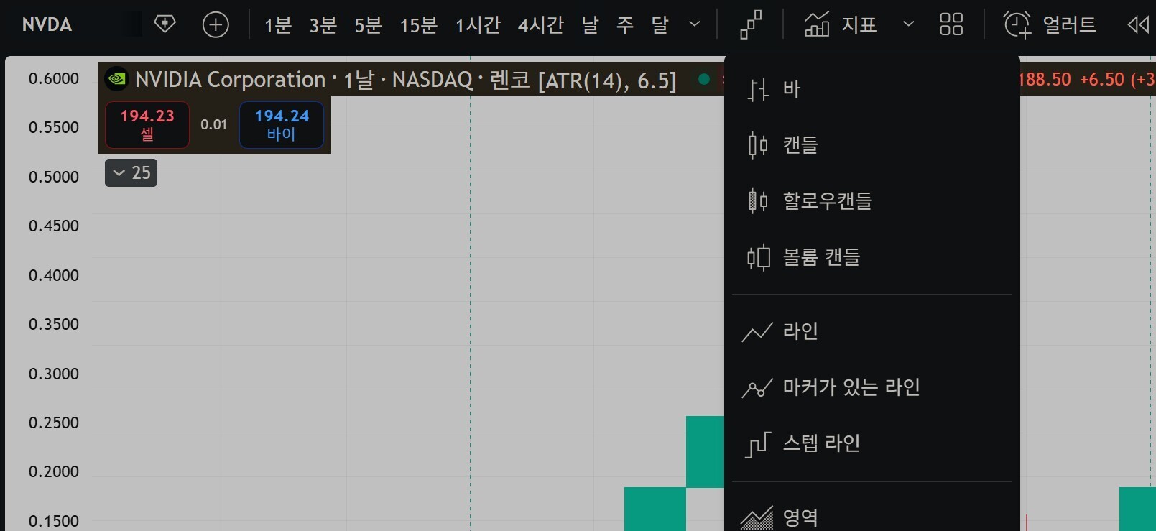Click the 0.6000 price axis label

coord(54,79)
